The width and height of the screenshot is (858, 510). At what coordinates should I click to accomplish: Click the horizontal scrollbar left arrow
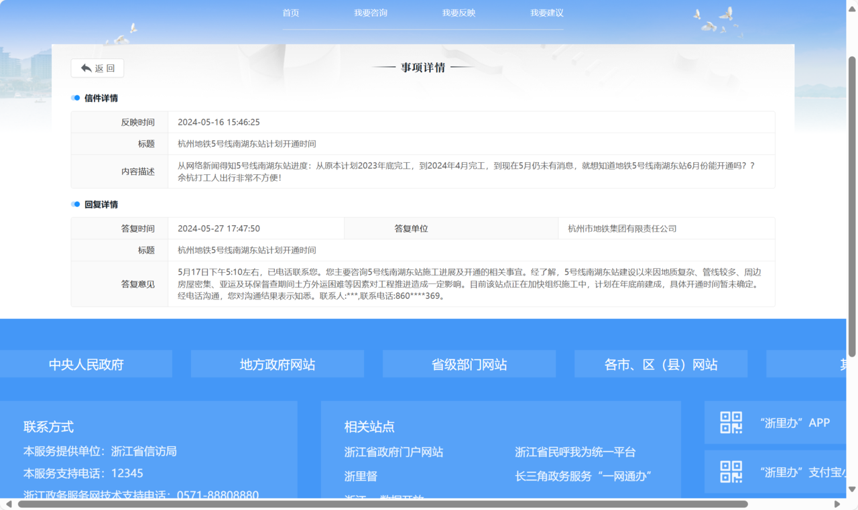pyautogui.click(x=8, y=504)
